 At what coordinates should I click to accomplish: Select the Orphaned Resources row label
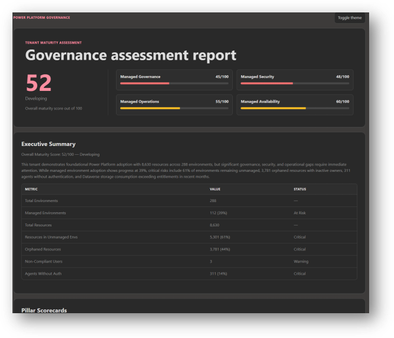43,249
